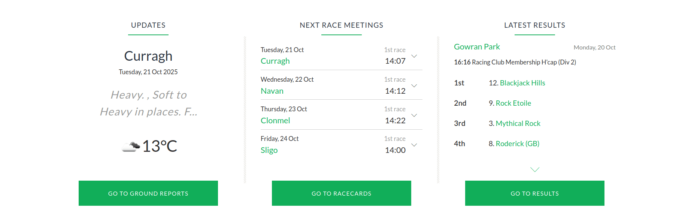
Task: Show more results with the down chevron
Action: 535,169
